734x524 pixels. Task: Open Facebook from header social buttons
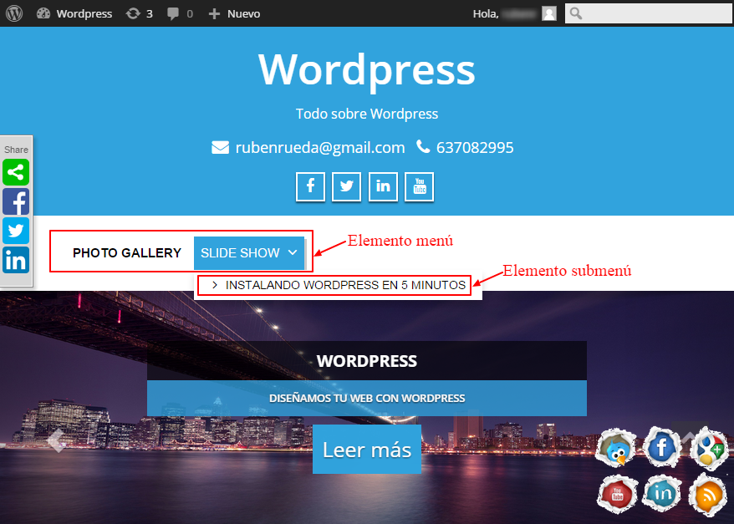point(310,186)
